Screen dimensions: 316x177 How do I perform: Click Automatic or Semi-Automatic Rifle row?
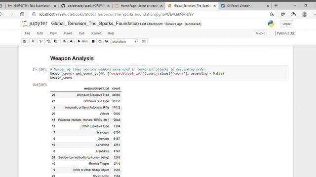coord(85,107)
